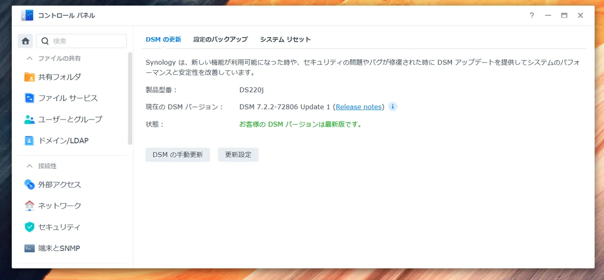Collapse the 接続性 section

point(30,166)
